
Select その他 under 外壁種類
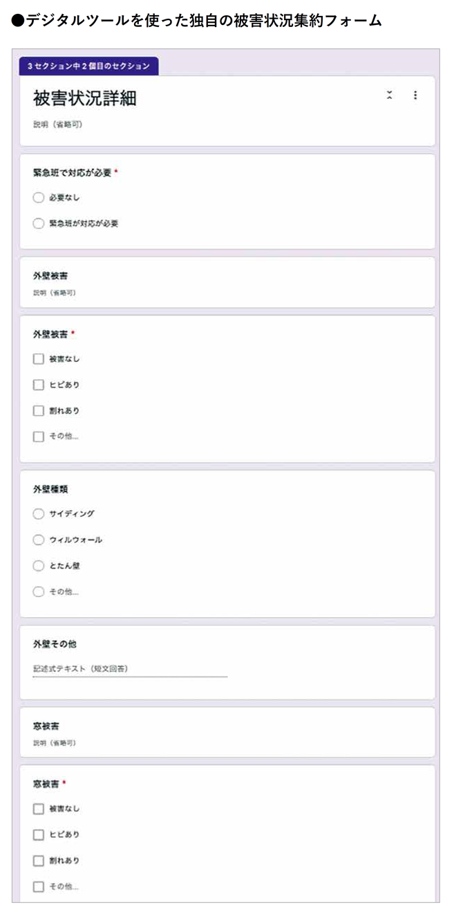point(39,592)
